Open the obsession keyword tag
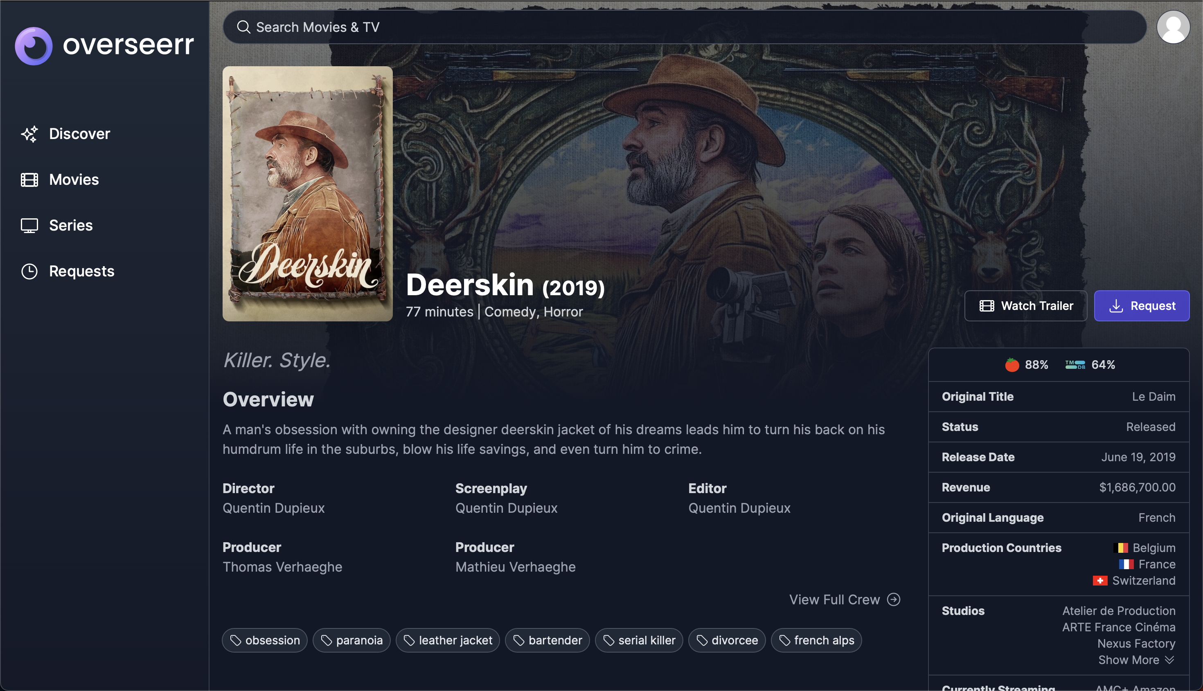The height and width of the screenshot is (691, 1203). coord(264,640)
